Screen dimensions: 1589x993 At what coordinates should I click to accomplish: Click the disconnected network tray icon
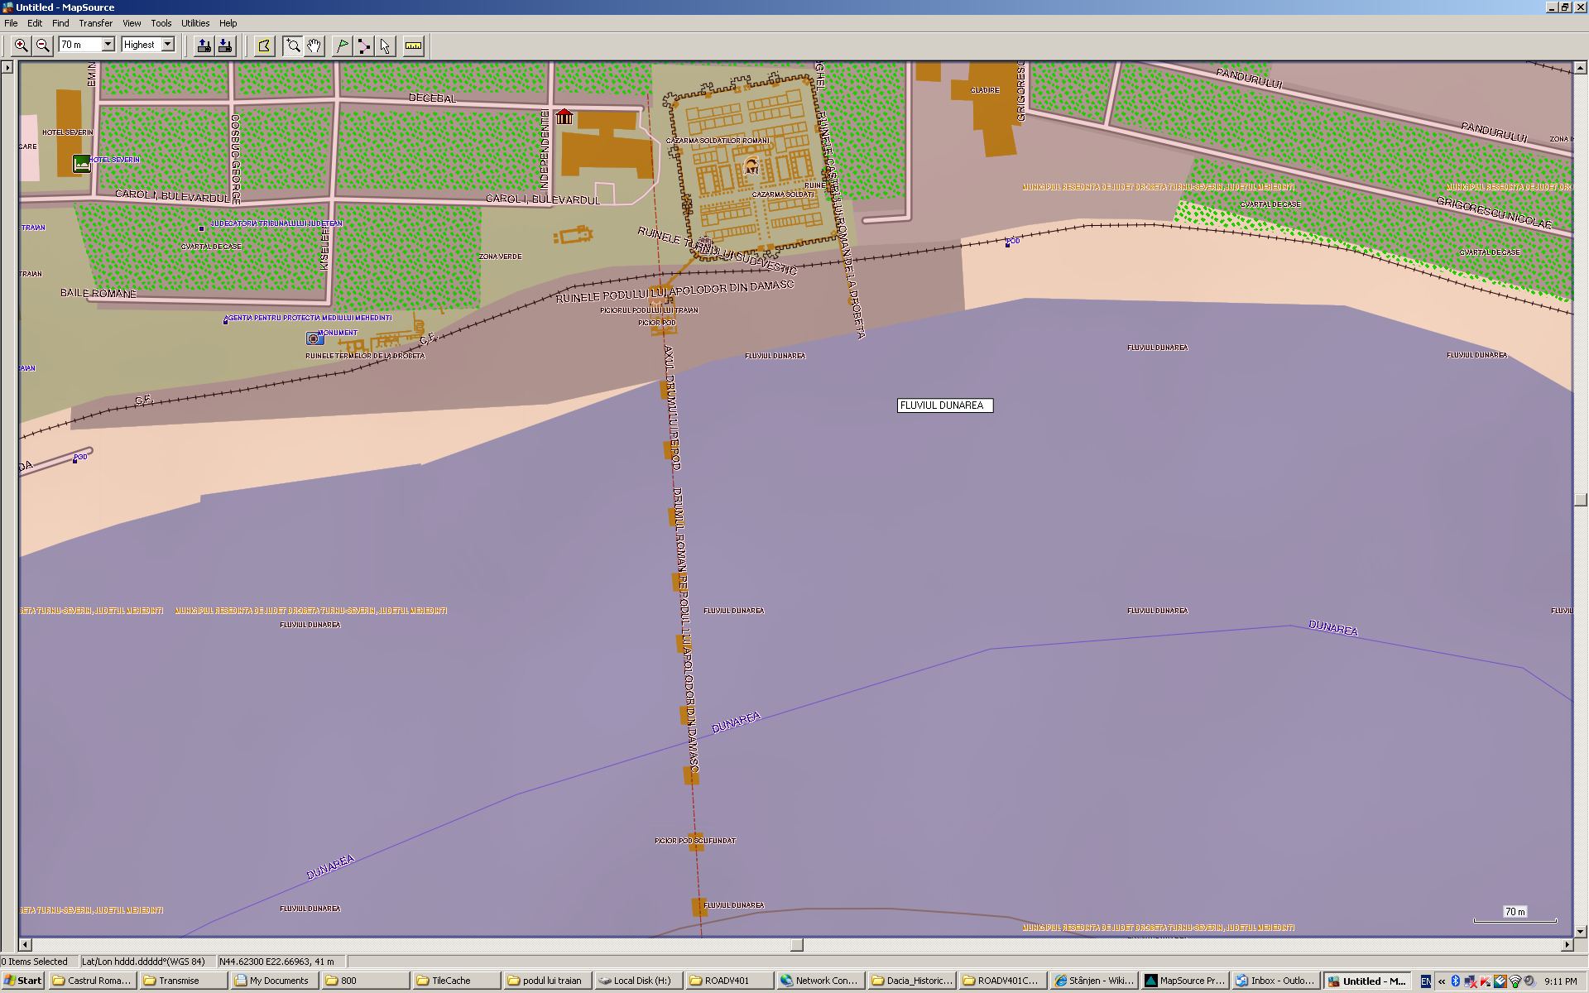click(x=1471, y=981)
